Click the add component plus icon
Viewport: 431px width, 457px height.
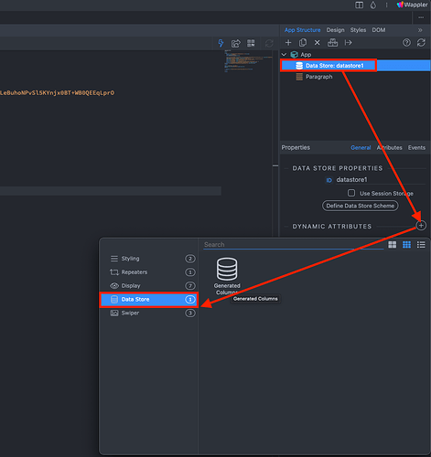[288, 43]
